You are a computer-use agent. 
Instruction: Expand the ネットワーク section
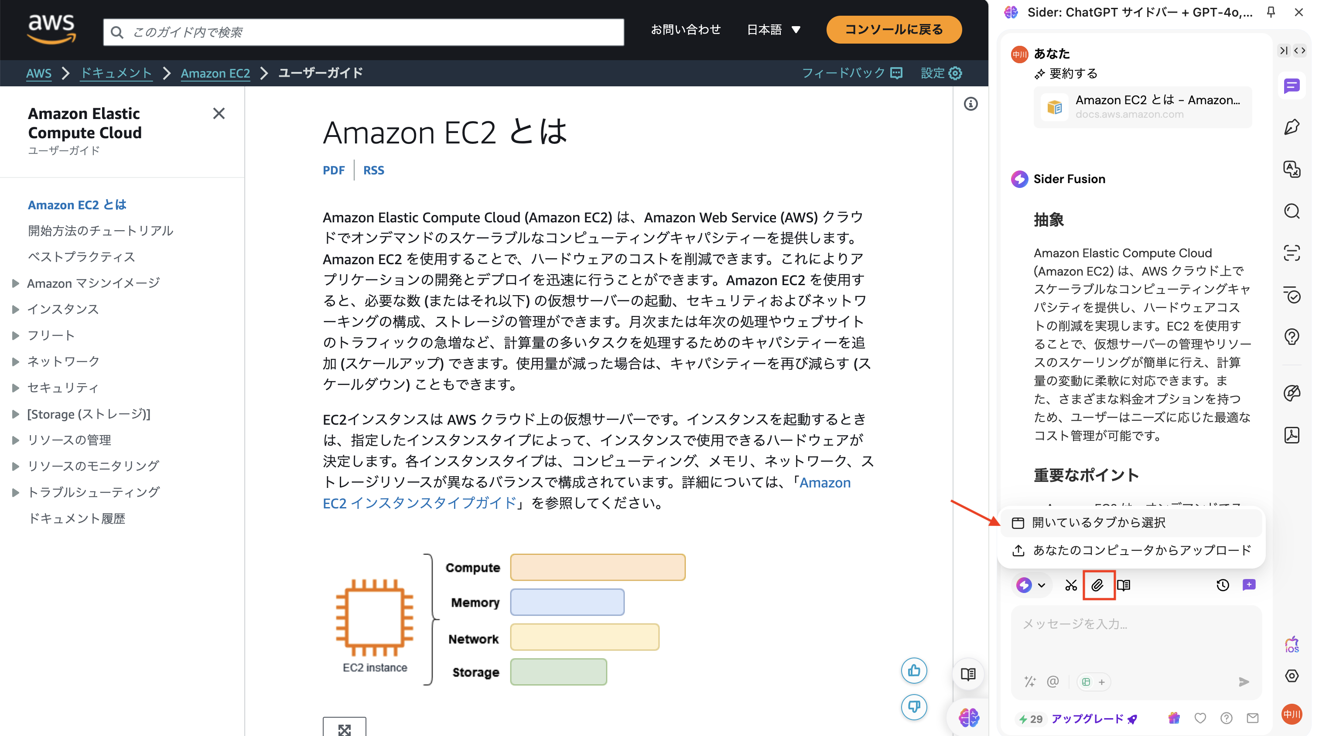pyautogui.click(x=15, y=361)
